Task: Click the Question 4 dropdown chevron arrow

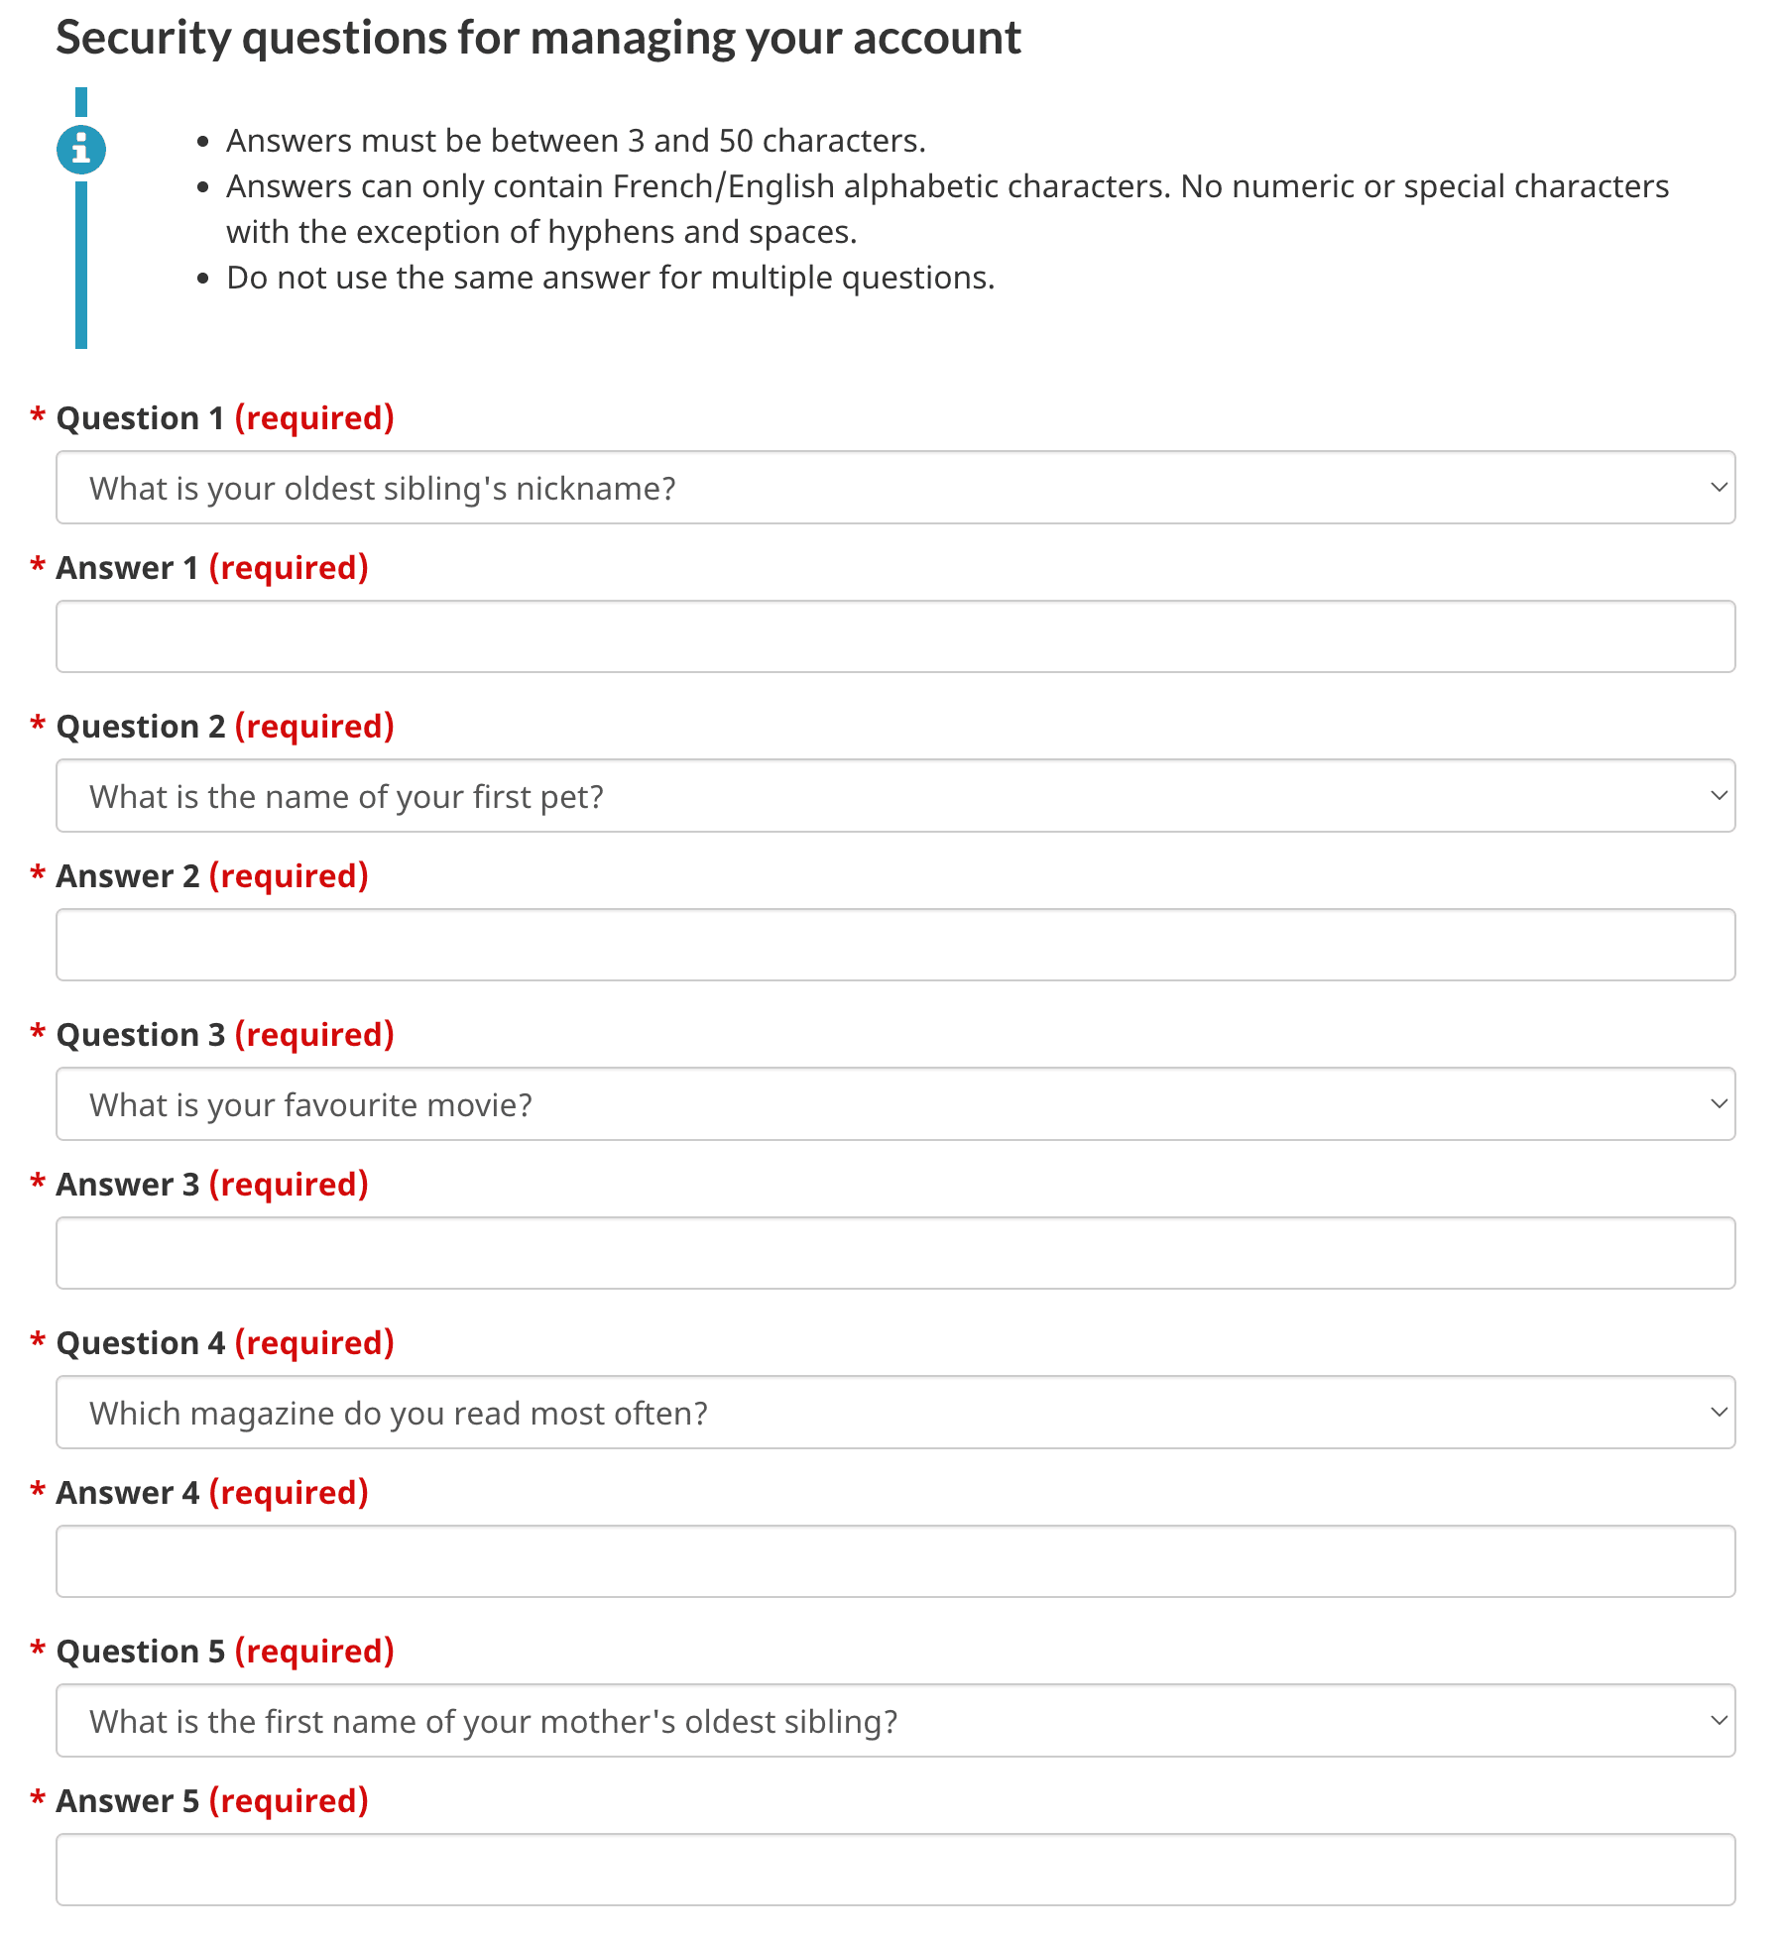Action: point(1719,1413)
